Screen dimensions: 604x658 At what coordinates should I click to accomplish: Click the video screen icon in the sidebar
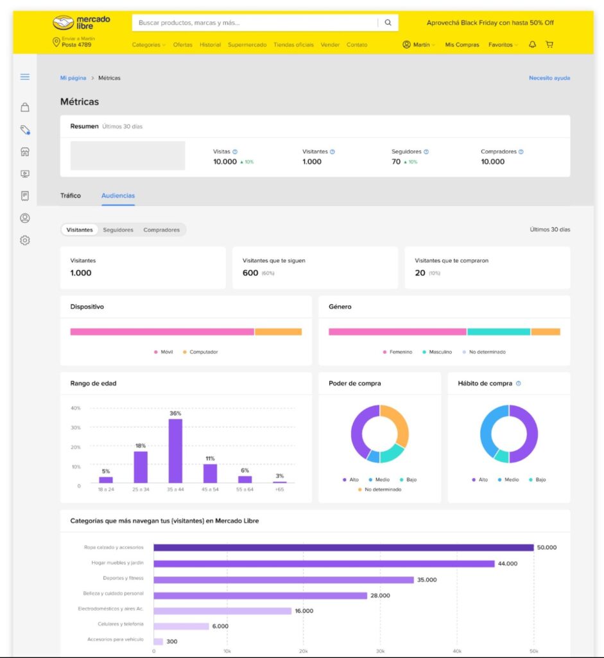point(24,173)
